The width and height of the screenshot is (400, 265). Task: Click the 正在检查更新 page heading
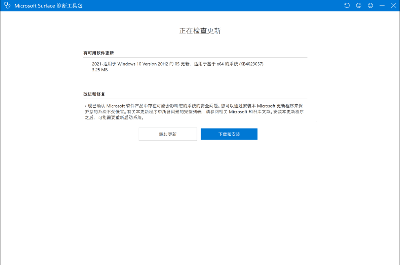(x=200, y=31)
